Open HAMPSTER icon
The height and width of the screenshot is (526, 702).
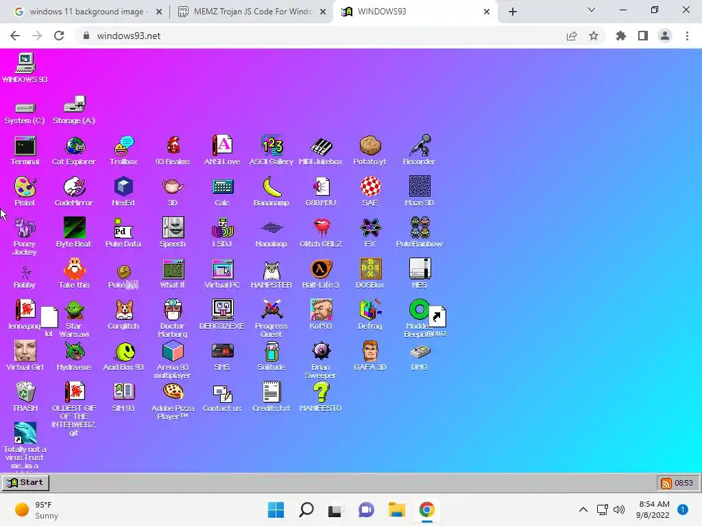tap(271, 274)
